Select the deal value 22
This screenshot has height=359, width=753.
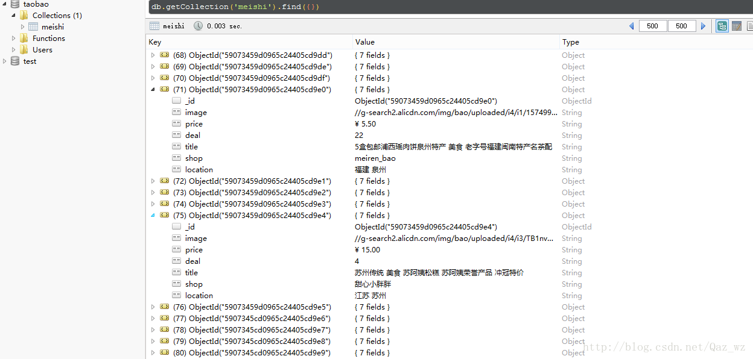[x=359, y=135]
